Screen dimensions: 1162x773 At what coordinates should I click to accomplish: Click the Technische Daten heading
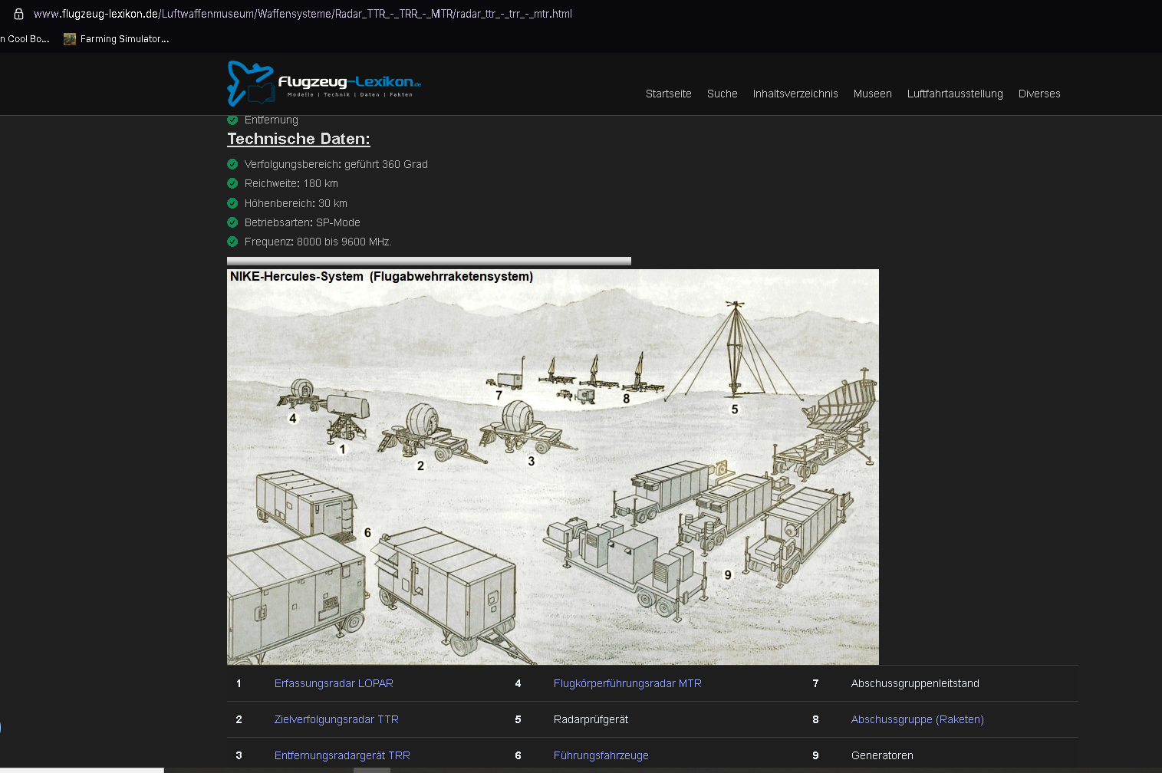(x=298, y=139)
